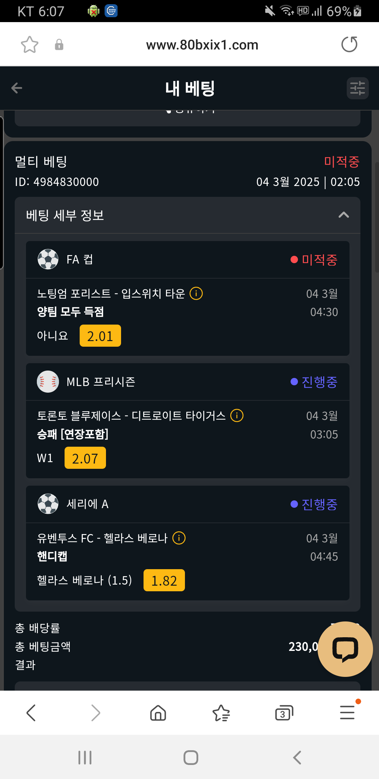The height and width of the screenshot is (779, 379).
Task: Open the bet filter settings icon
Action: point(357,88)
